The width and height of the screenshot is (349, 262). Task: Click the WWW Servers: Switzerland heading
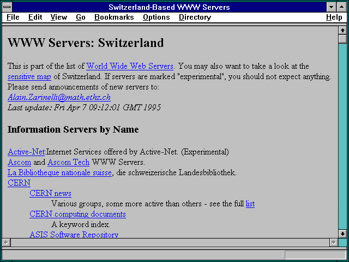click(x=86, y=43)
